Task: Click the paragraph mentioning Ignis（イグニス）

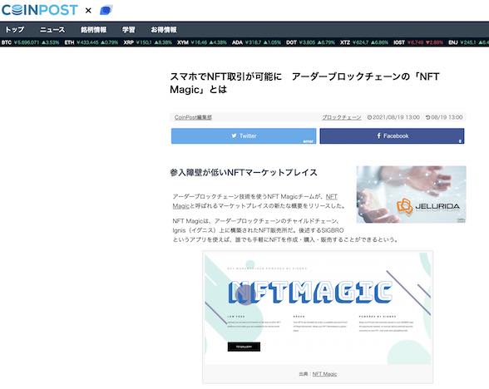Action: click(x=285, y=230)
